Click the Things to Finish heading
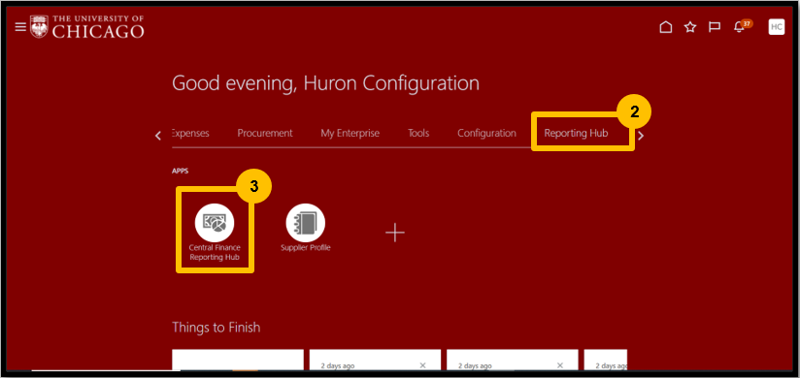 click(x=217, y=327)
